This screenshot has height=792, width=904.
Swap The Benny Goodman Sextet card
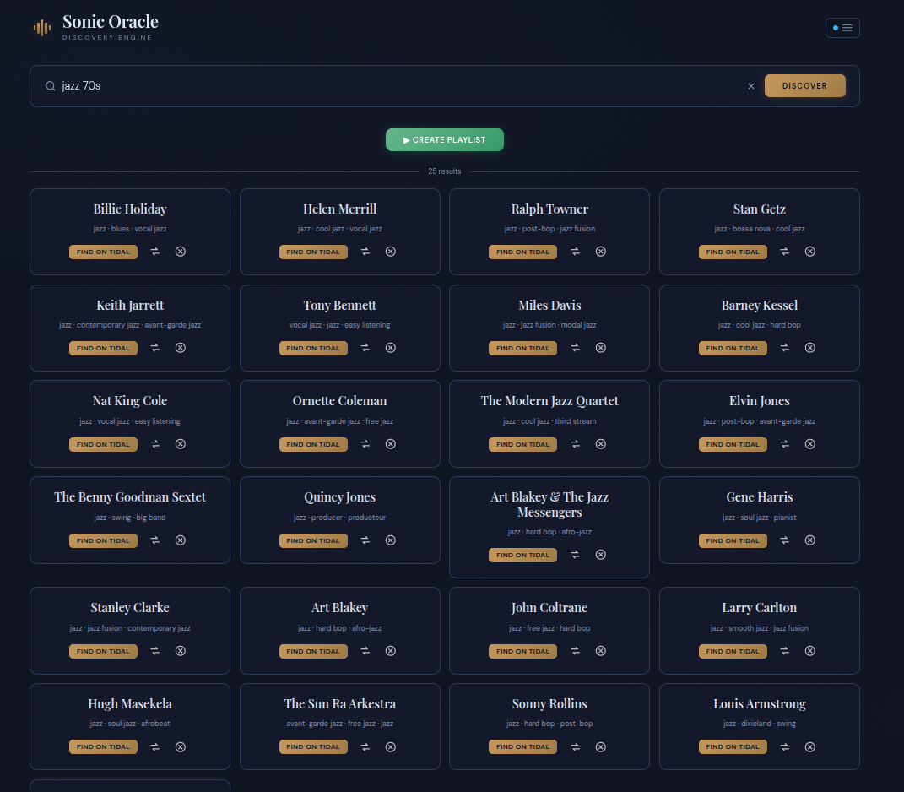coord(155,540)
